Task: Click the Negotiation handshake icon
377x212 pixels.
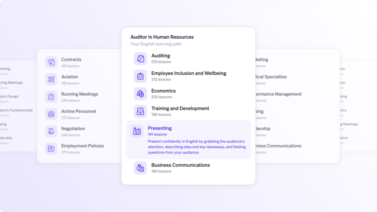Action: click(51, 131)
